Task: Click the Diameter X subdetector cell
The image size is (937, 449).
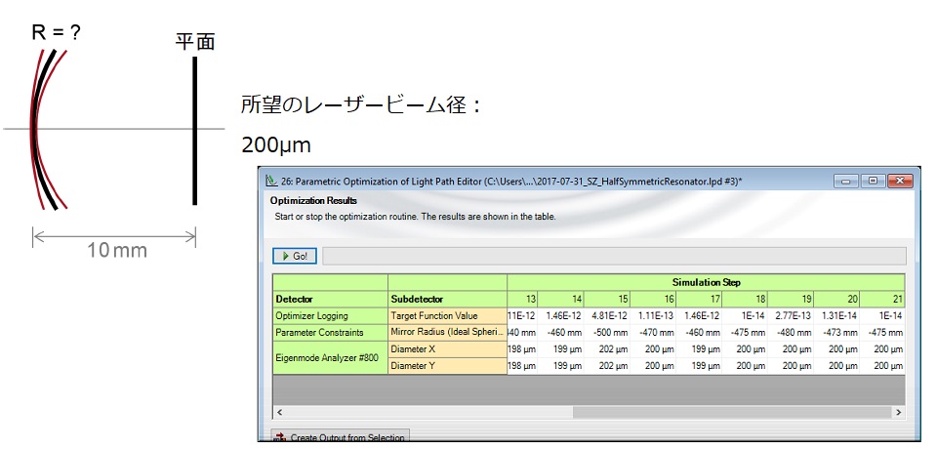Action: coord(446,348)
